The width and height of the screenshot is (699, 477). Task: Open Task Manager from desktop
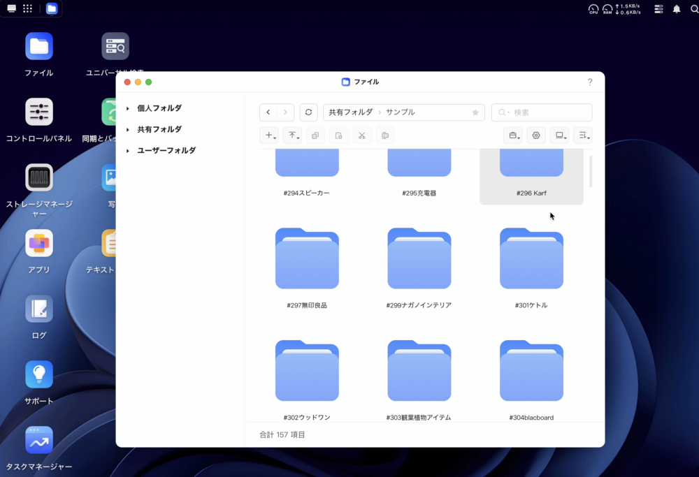coord(39,441)
